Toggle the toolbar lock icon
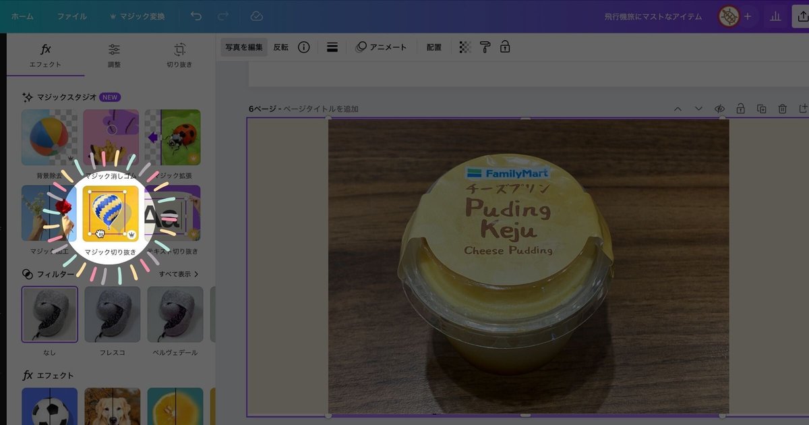 pos(505,47)
